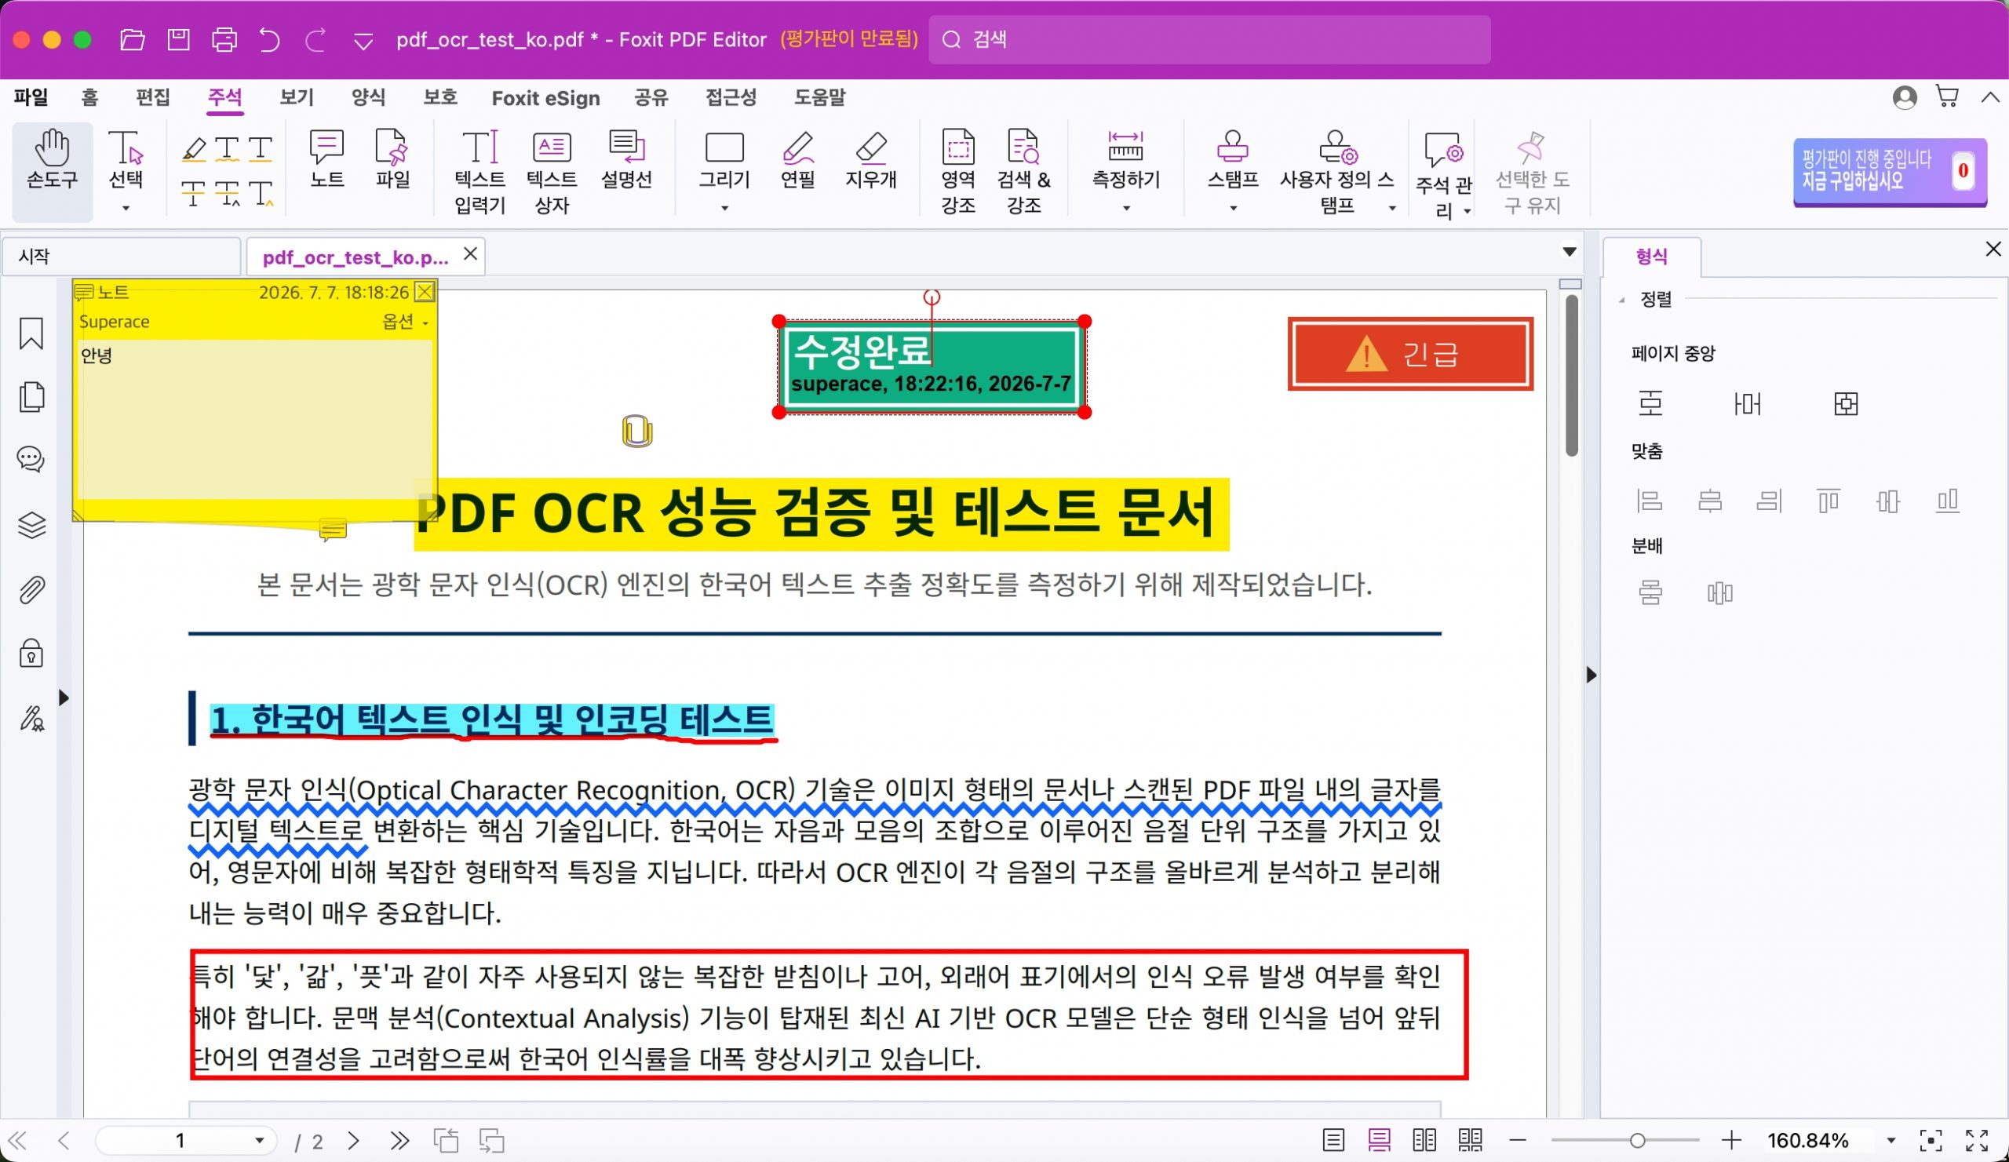Switch to the 편집 ribbon tab

[153, 97]
